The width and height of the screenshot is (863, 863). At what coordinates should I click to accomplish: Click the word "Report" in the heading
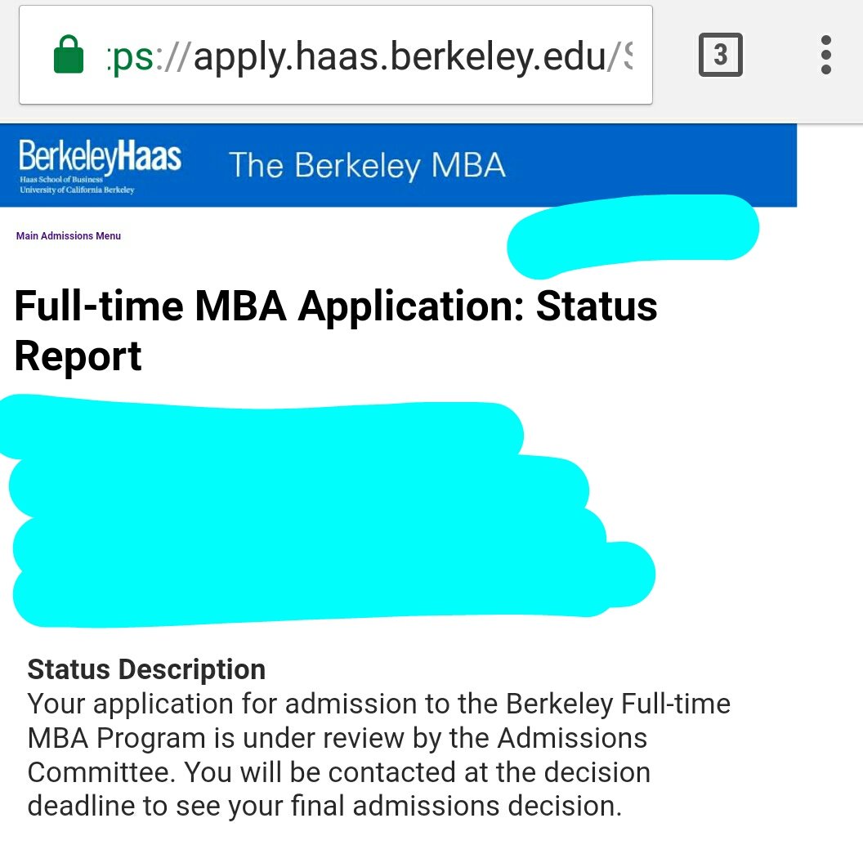[x=78, y=356]
